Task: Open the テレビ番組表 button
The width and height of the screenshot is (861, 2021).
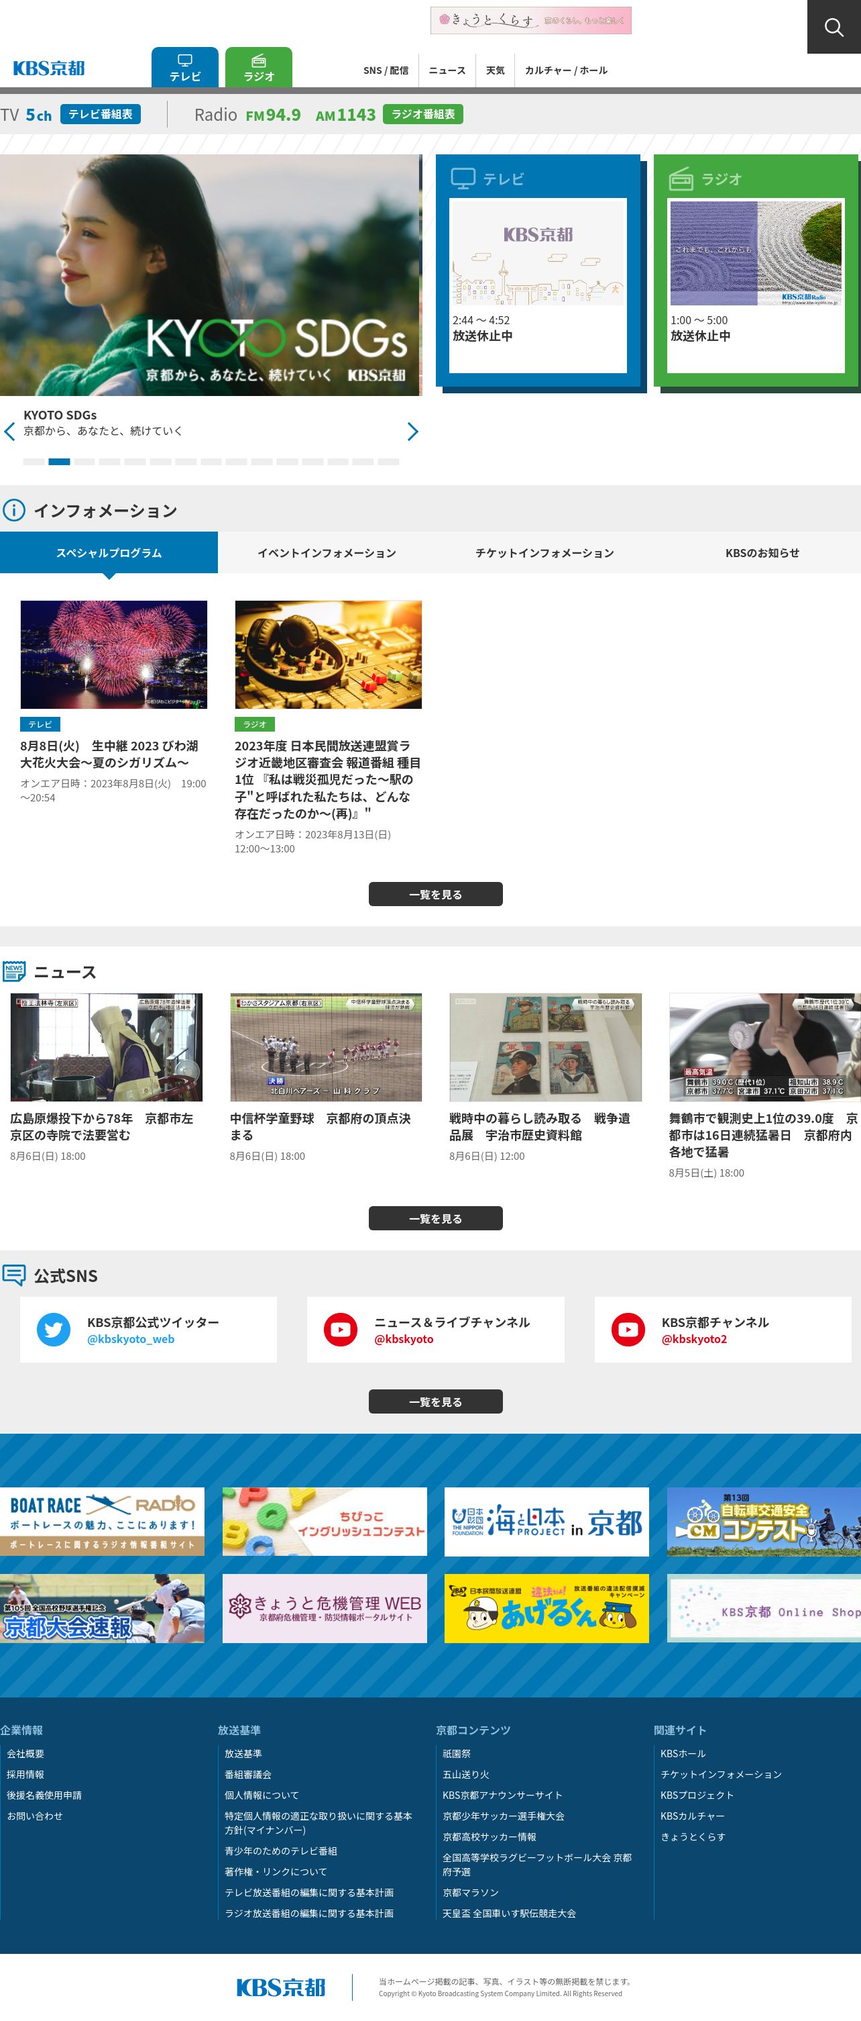Action: click(x=101, y=115)
